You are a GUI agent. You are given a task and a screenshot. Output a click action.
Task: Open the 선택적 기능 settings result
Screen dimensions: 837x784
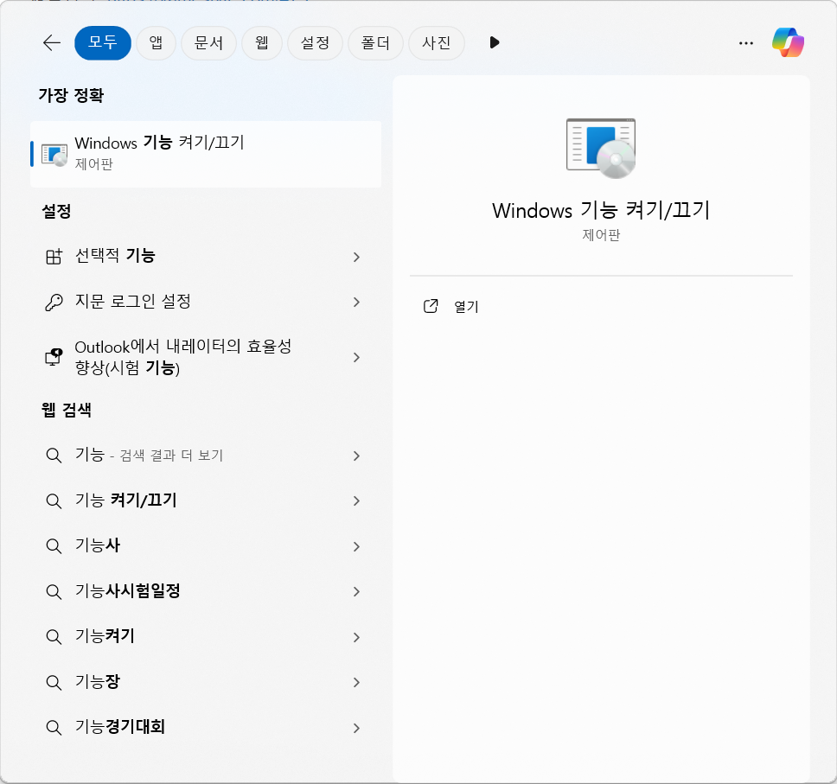click(206, 257)
